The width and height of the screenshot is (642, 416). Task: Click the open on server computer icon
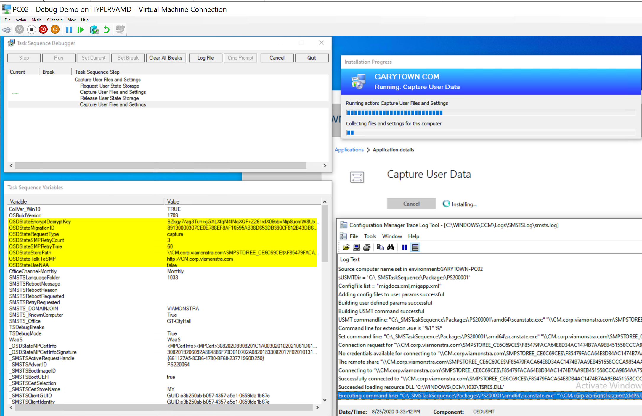[x=357, y=247]
